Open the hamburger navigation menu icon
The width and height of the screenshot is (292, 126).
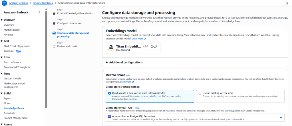[4, 3]
